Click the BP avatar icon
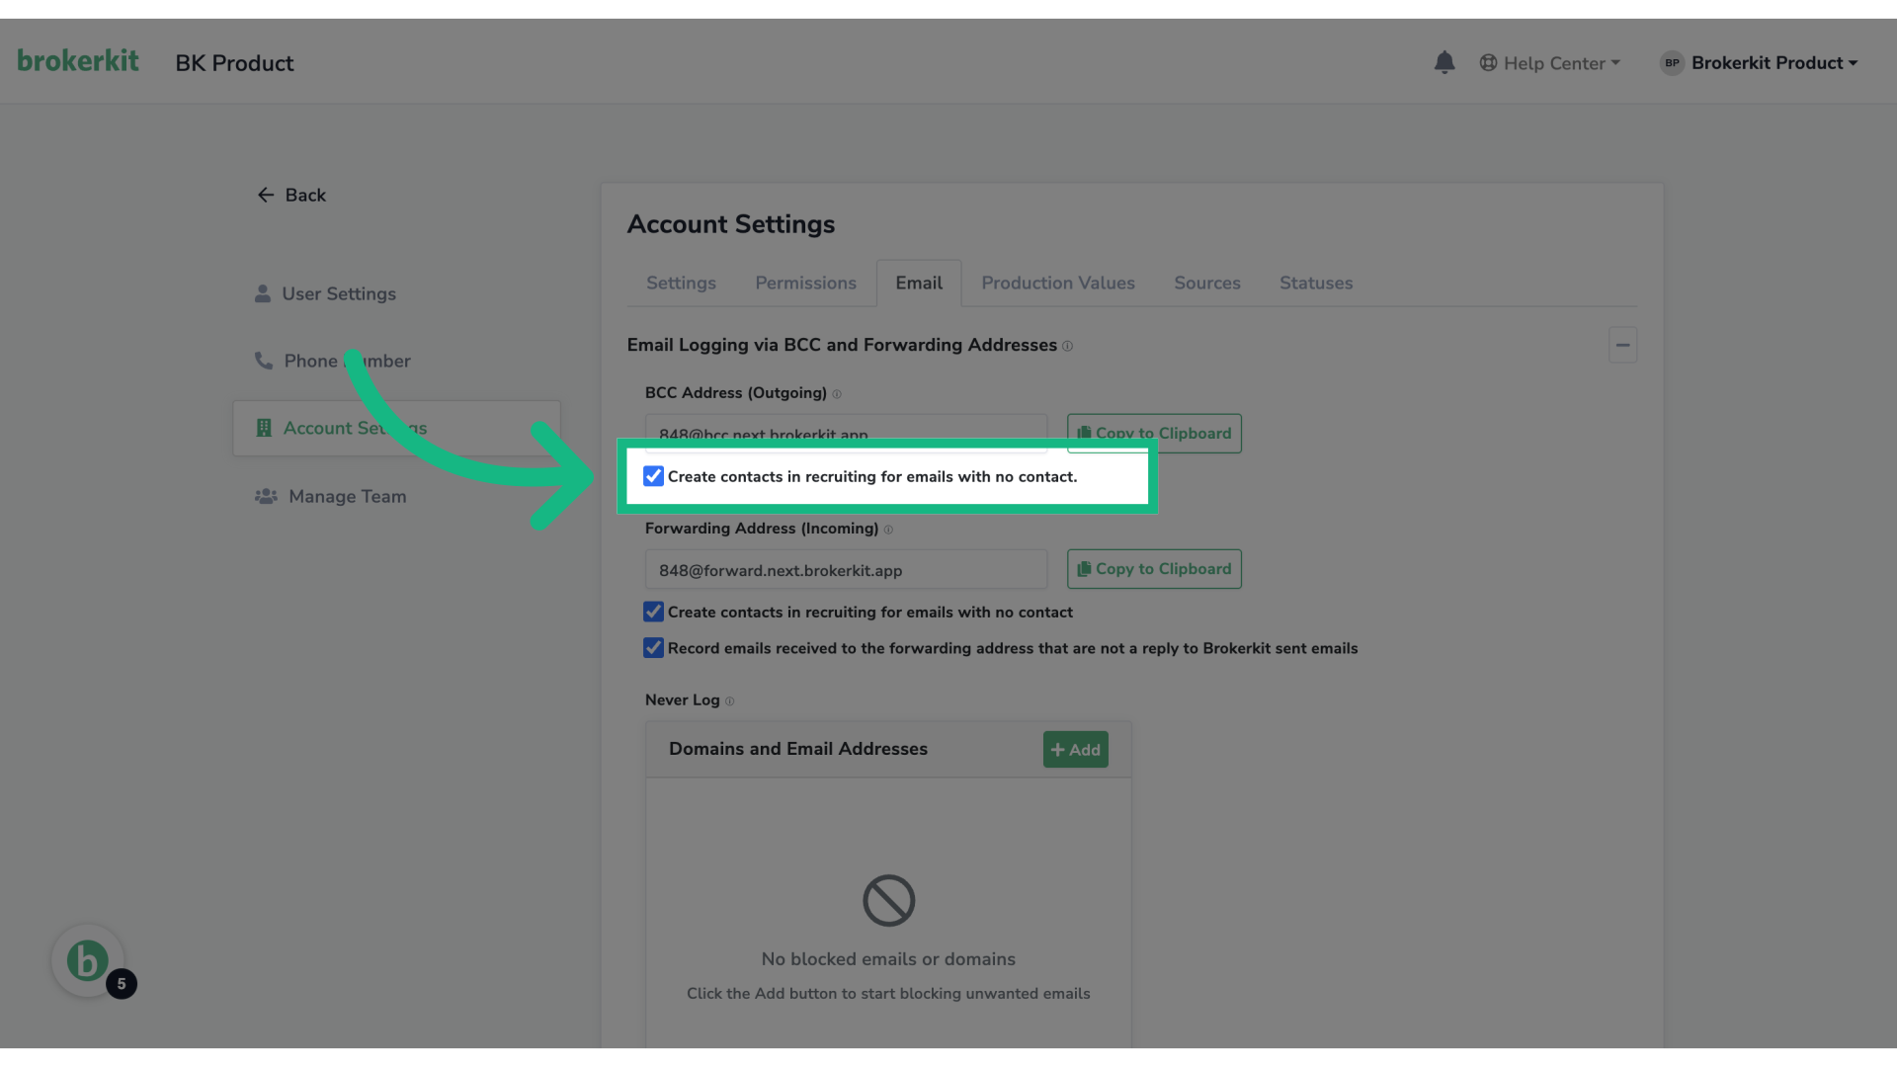The width and height of the screenshot is (1897, 1067). (1672, 63)
